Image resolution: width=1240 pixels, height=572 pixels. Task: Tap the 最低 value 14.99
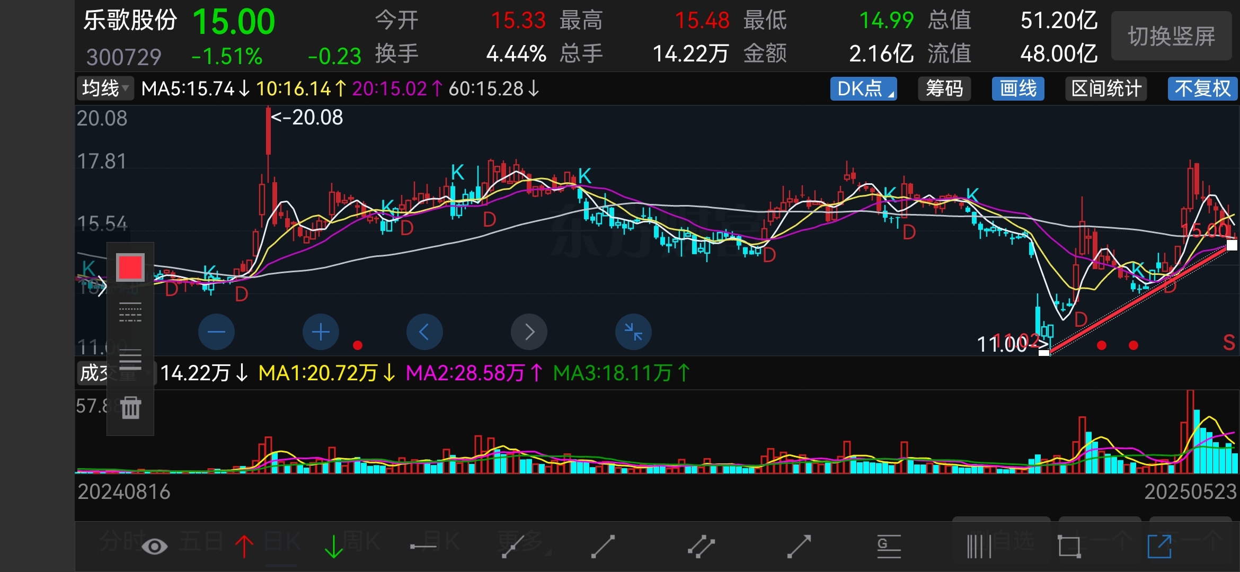point(887,21)
